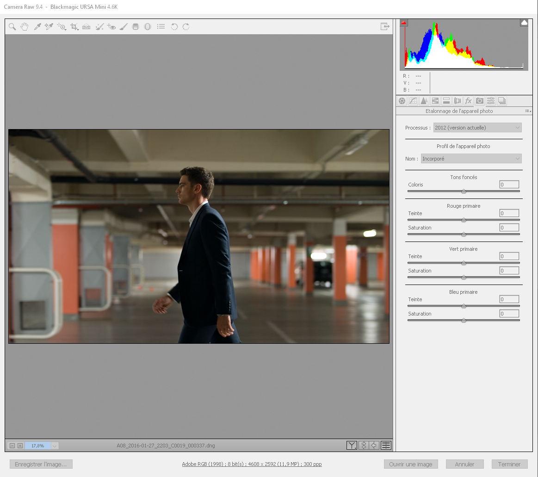Select the Targeted Adjustment tool

(62, 27)
